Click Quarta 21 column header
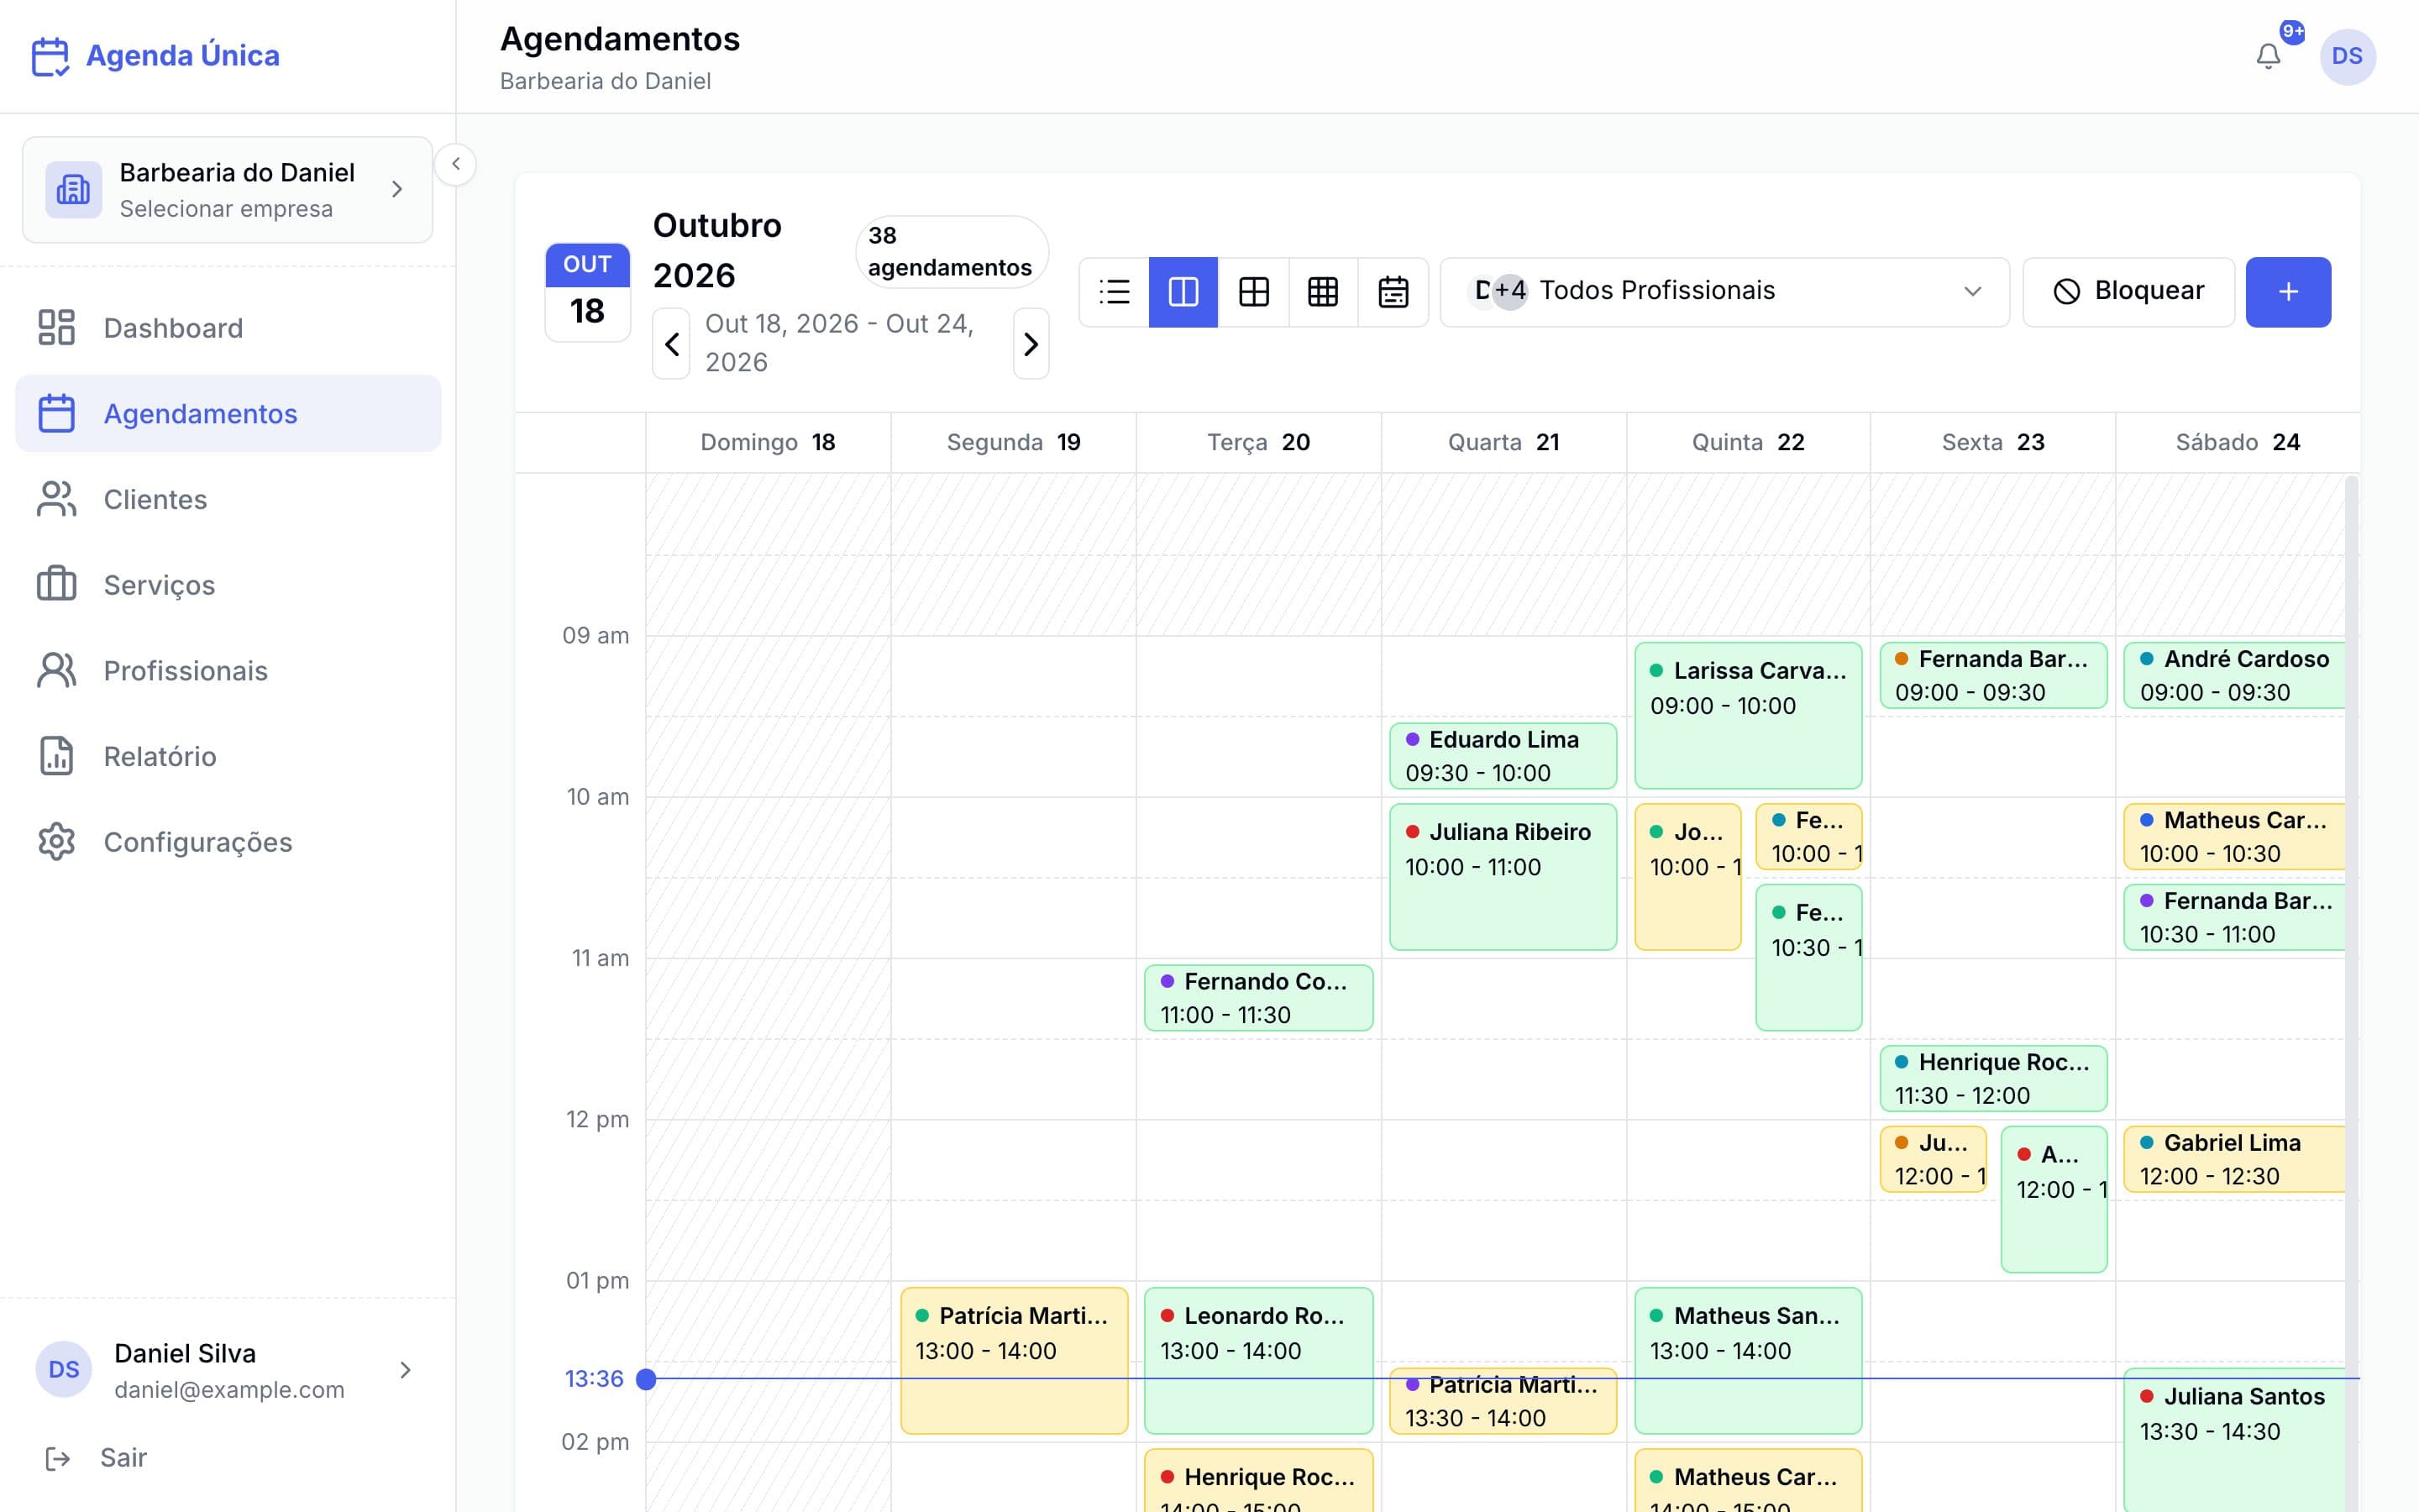This screenshot has height=1512, width=2419. point(1503,442)
